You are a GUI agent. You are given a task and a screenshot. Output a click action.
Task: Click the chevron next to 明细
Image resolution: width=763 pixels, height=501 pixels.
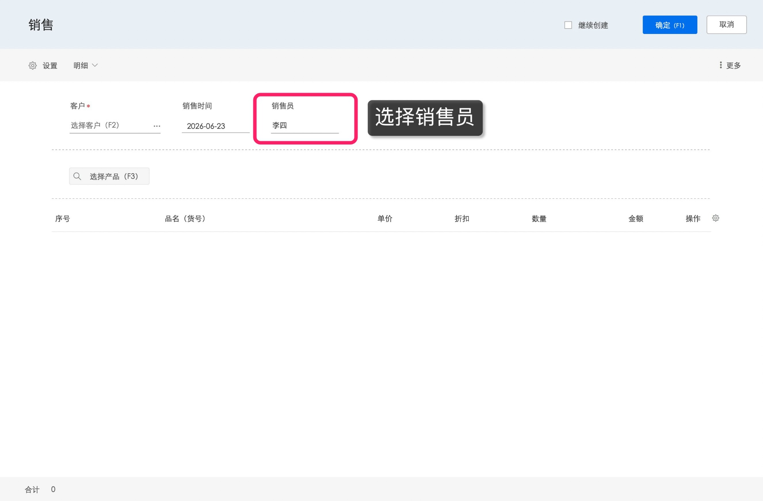pos(95,66)
